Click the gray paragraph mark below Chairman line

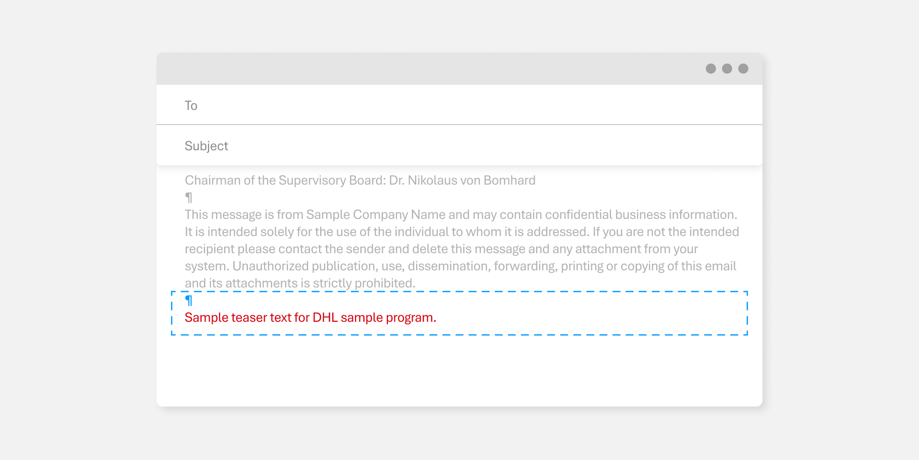point(189,198)
